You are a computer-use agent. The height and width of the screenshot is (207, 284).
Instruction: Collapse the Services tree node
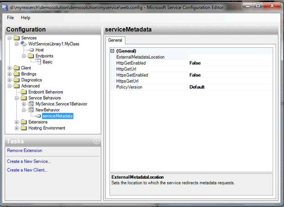(10, 38)
